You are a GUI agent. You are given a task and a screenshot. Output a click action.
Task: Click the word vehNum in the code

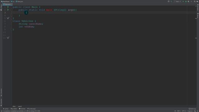pyautogui.click(x=29, y=26)
